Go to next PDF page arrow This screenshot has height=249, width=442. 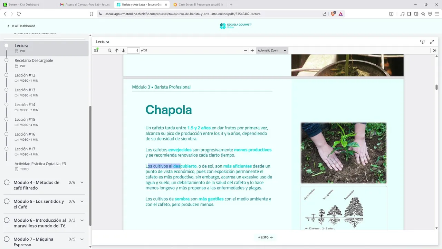[123, 50]
